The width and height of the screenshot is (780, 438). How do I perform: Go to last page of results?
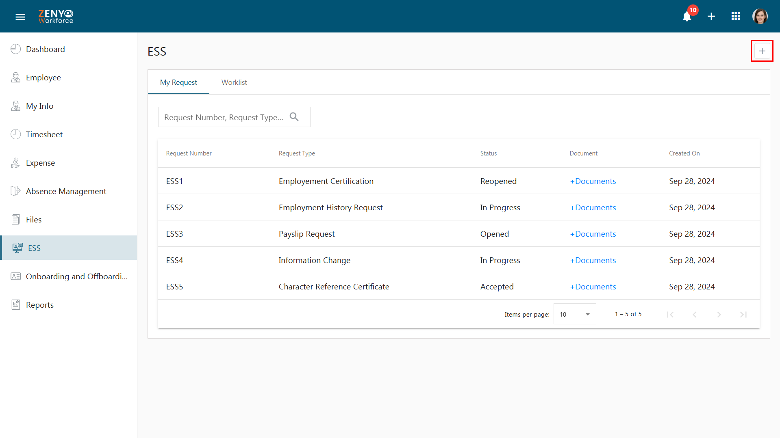tap(743, 315)
